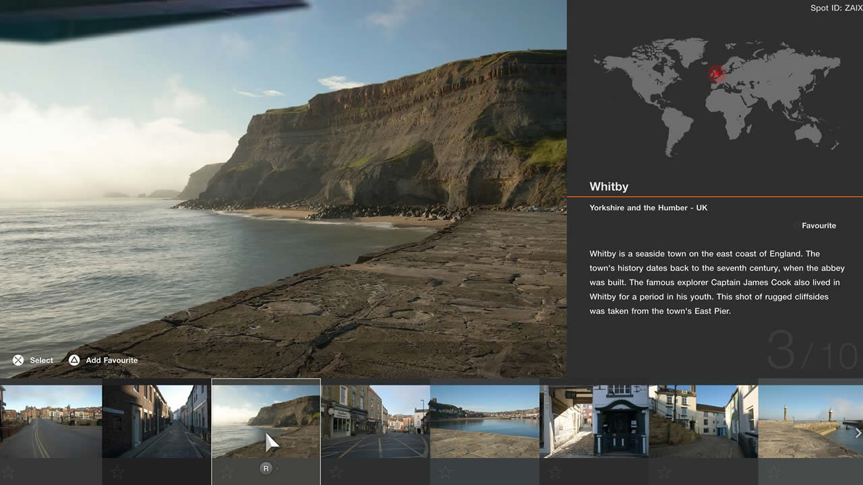863x485 pixels.
Task: Click the small arrow beside the R icon
Action: 277,468
